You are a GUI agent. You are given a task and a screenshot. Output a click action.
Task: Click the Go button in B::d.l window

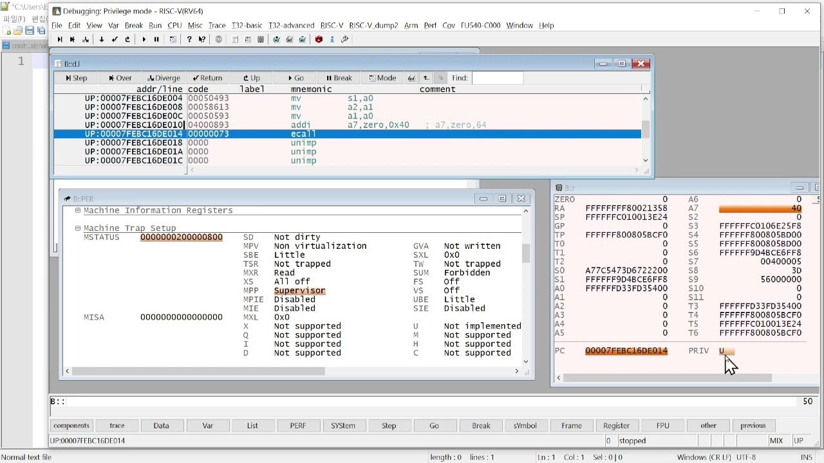coord(295,78)
